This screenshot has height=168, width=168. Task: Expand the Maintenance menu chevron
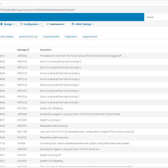click(x=65, y=24)
